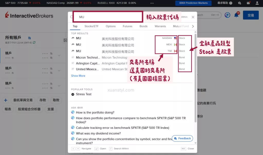Click the S&P 500 ticker quote
The width and height of the screenshot is (263, 155).
click(x=23, y=3)
